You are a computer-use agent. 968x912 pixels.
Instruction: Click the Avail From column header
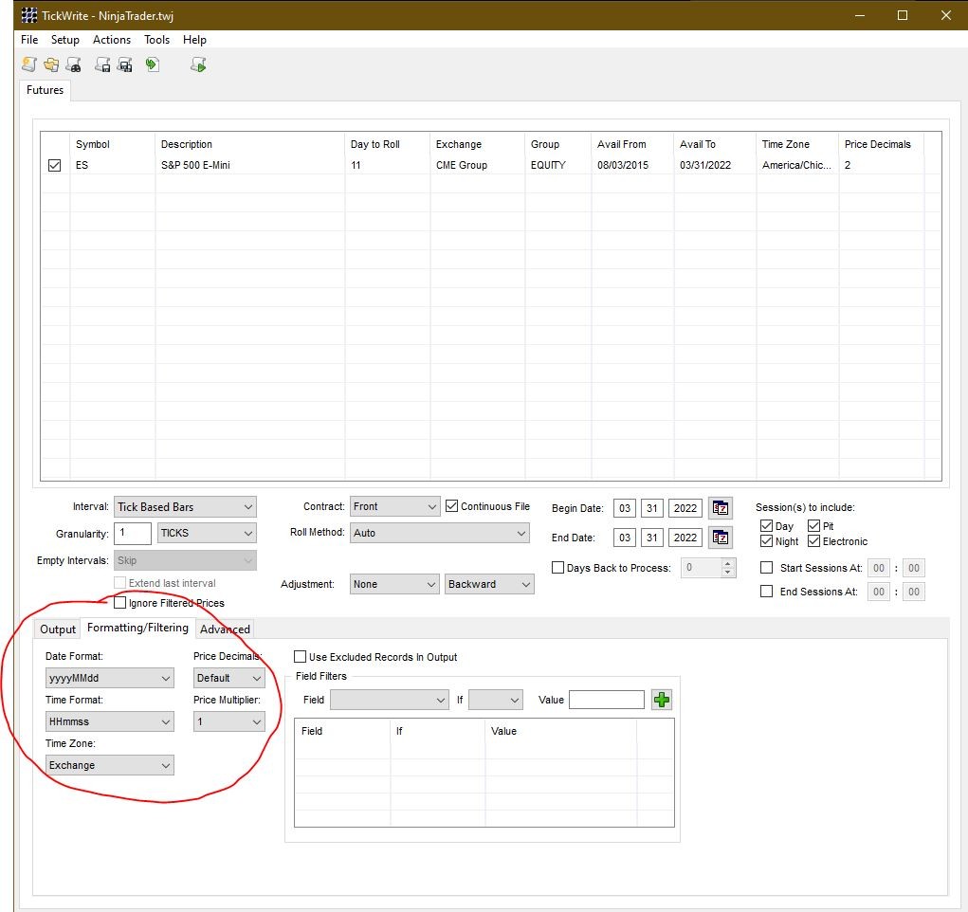[622, 144]
